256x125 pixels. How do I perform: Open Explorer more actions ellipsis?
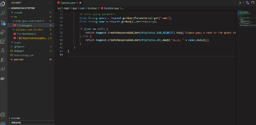click(x=50, y=3)
